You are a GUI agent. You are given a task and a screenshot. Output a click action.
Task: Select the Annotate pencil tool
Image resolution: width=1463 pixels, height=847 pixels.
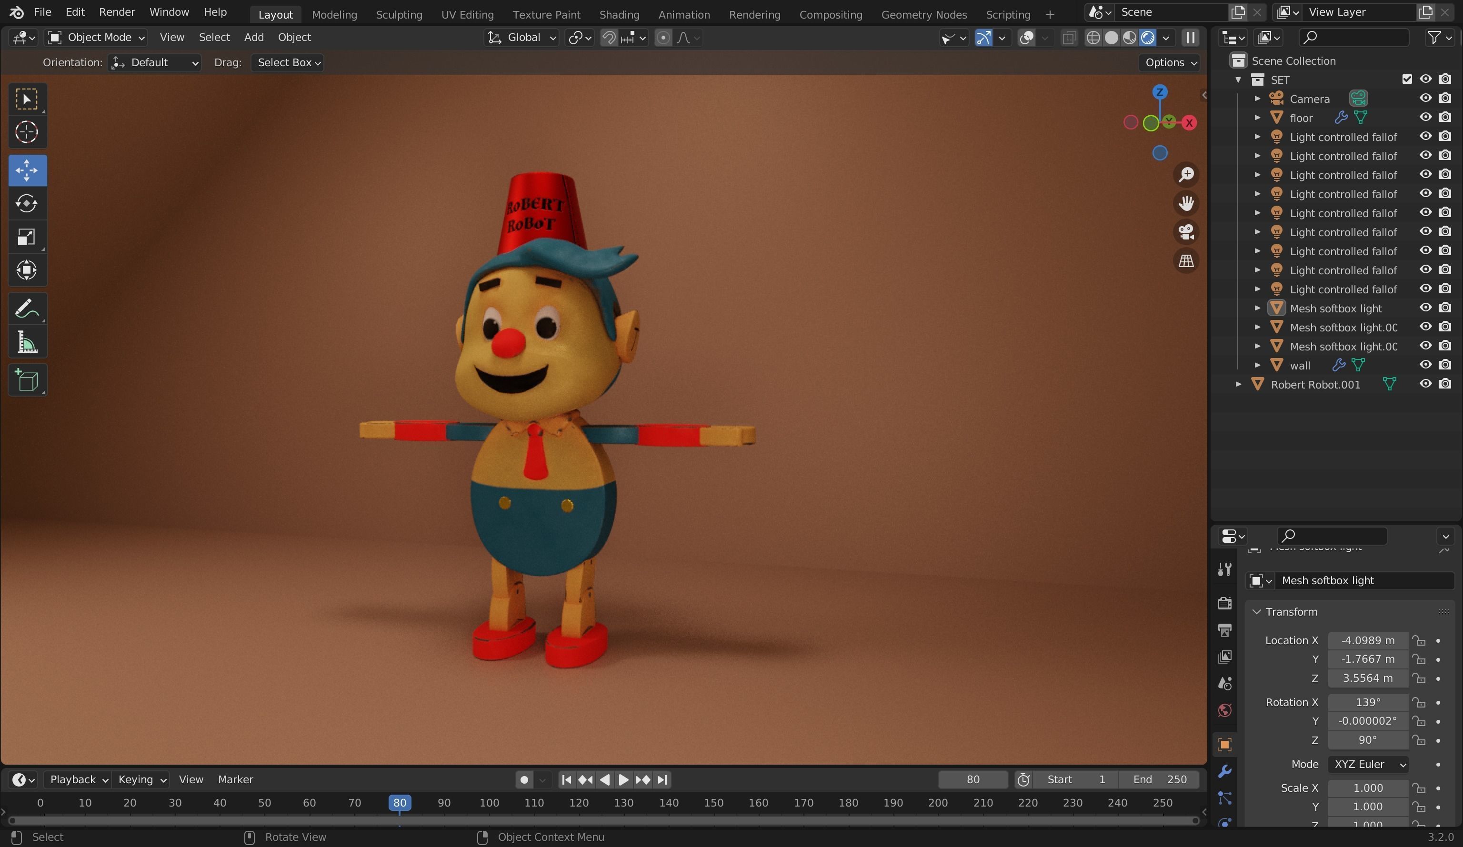[27, 308]
